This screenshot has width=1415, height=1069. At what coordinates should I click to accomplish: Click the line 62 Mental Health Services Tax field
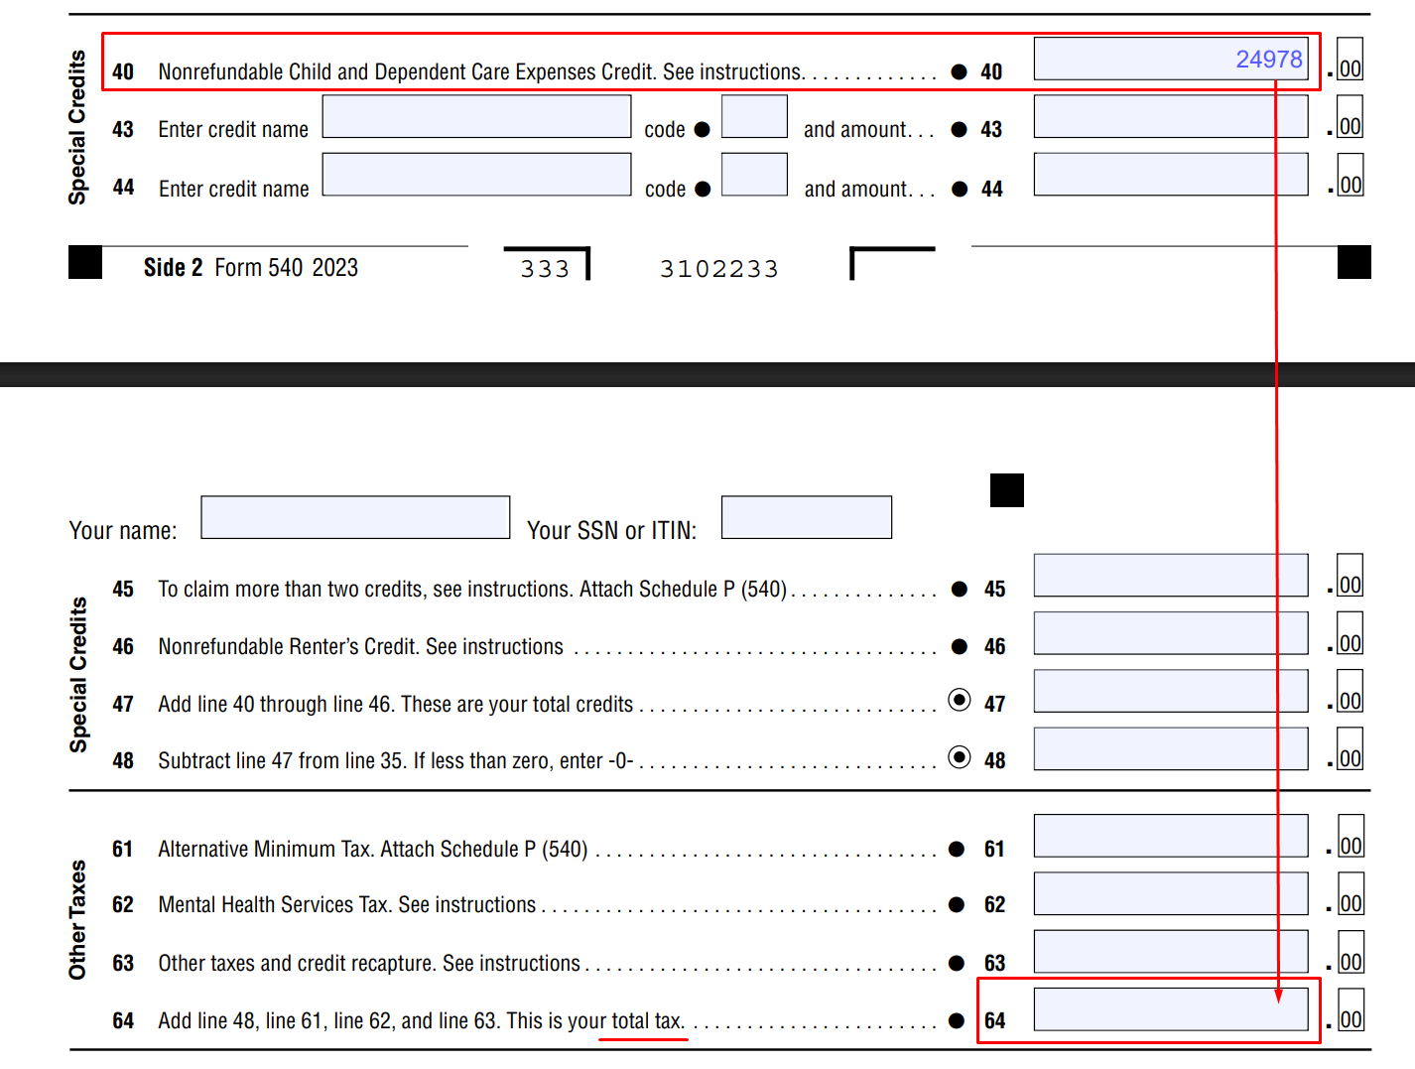tap(1171, 893)
